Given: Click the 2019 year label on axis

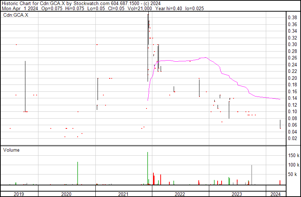Looking at the screenshot, I should 19,194.
